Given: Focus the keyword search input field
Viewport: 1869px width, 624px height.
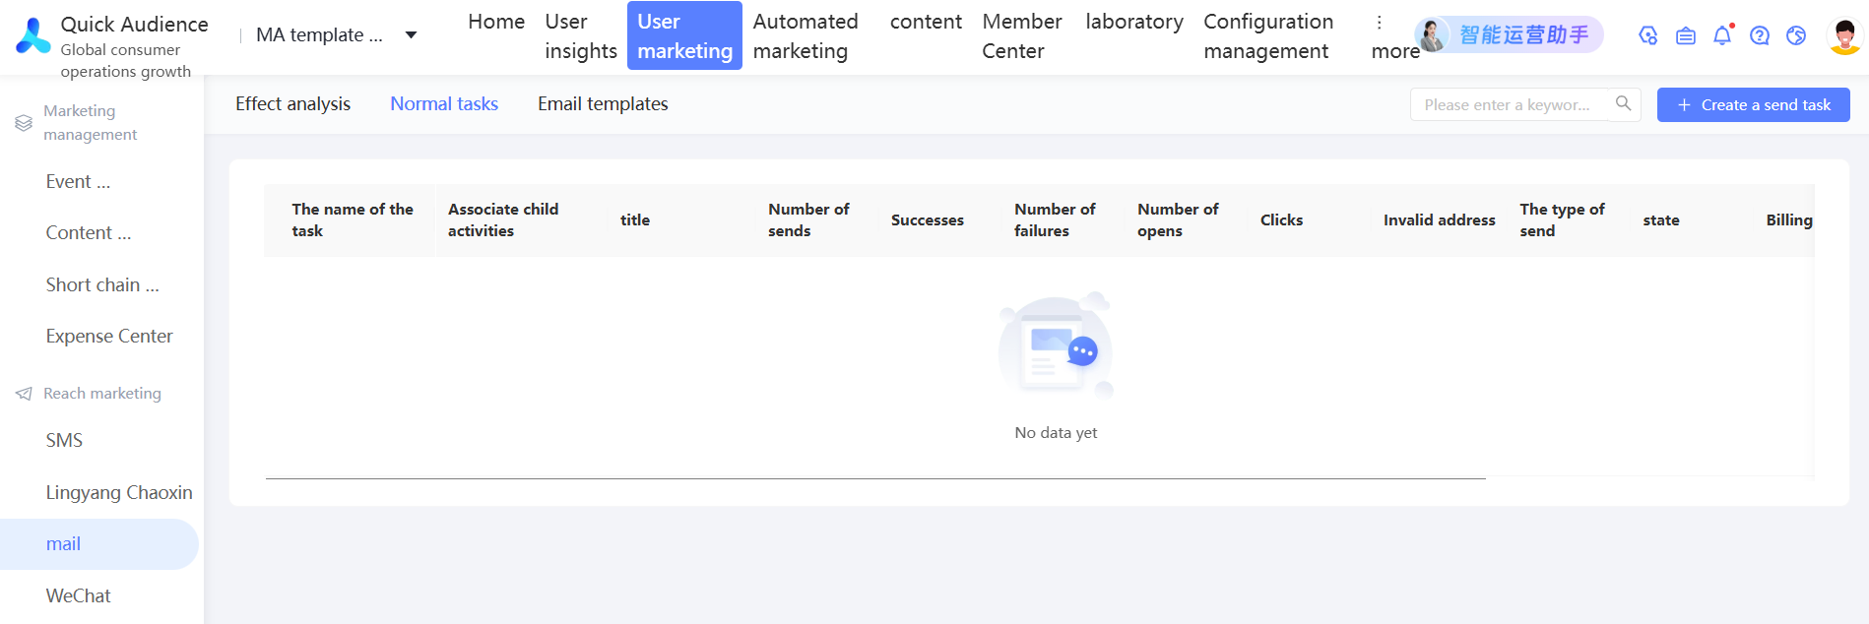Looking at the screenshot, I should [x=1508, y=104].
